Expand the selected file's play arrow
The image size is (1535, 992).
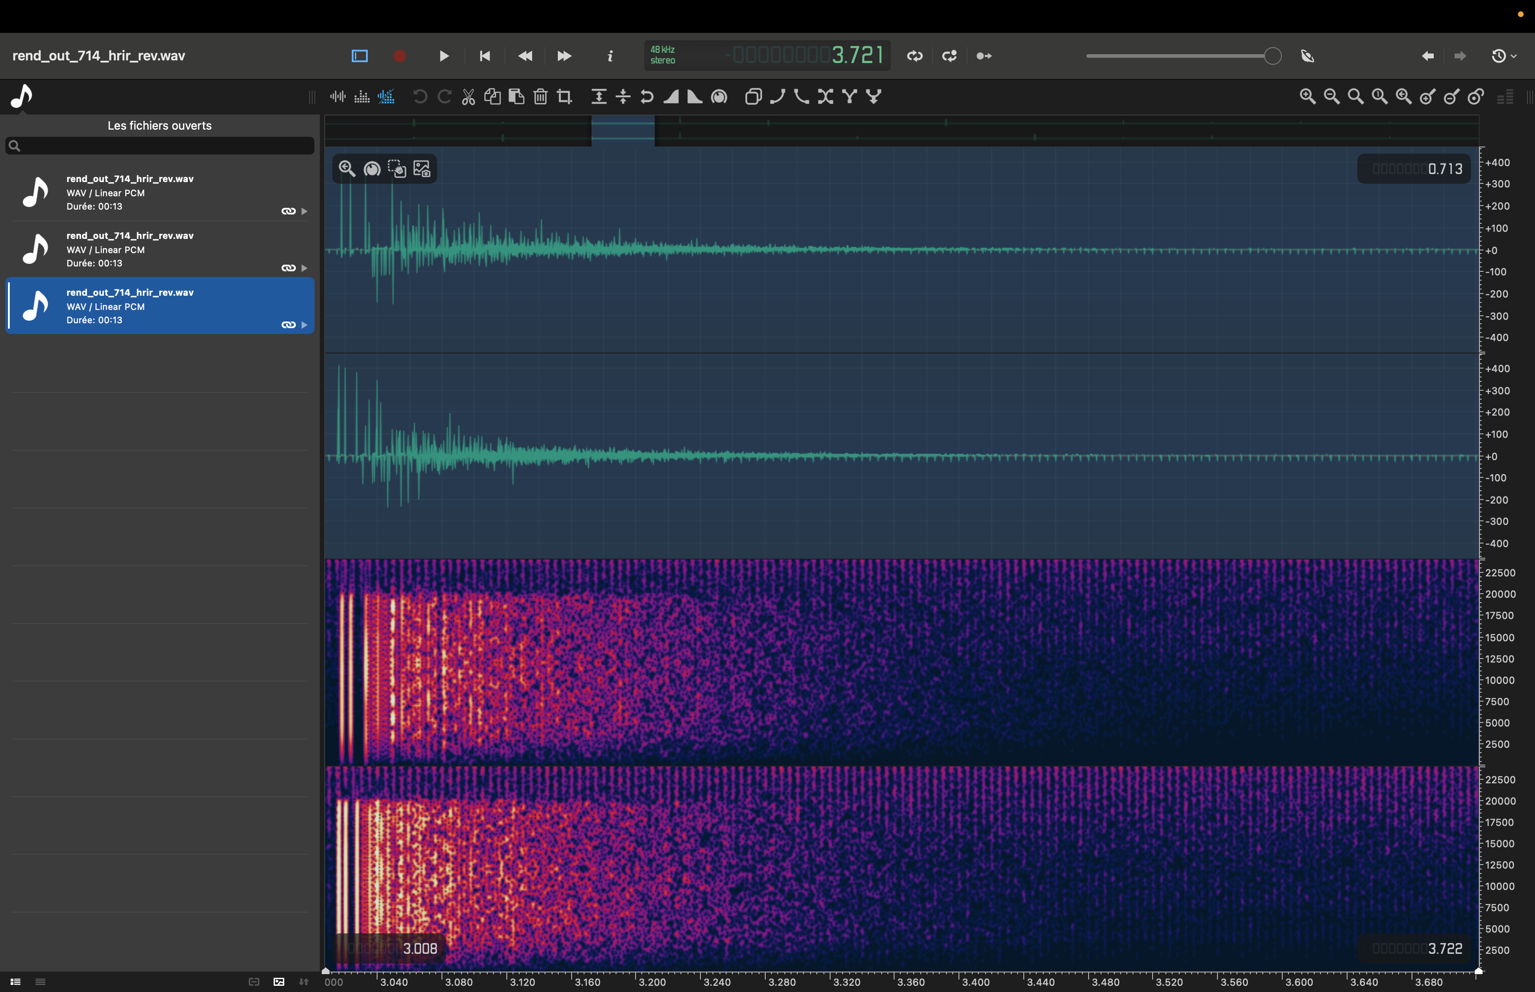tap(304, 325)
